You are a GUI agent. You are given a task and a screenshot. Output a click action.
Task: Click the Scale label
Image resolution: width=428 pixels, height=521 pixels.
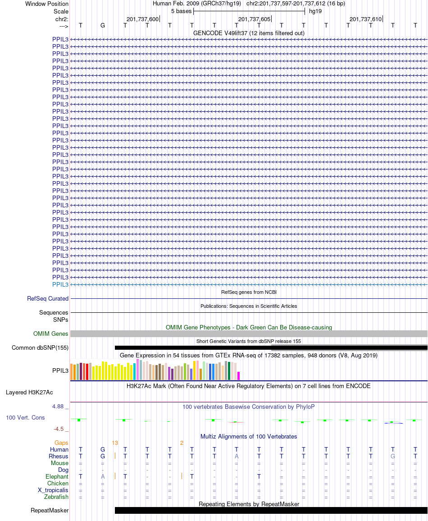click(x=61, y=11)
